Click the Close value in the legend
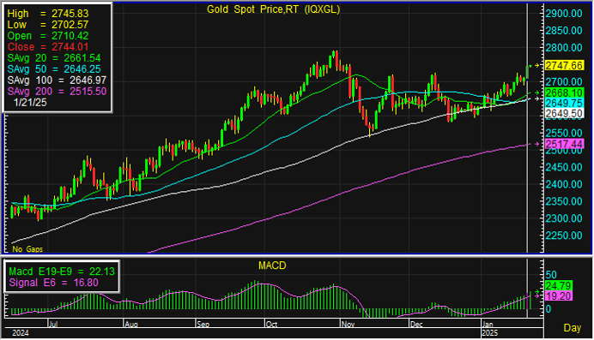Screen dimensions: 594x340 (48, 47)
